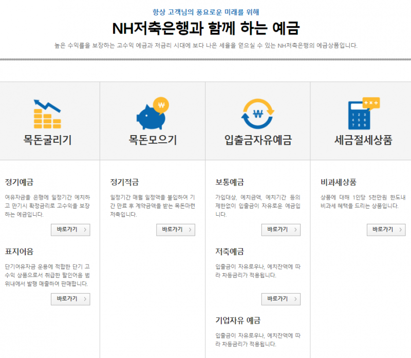The image size is (411, 358).
Task: Click the 목돈굴리기 coin chart icon
Action: click(x=47, y=114)
